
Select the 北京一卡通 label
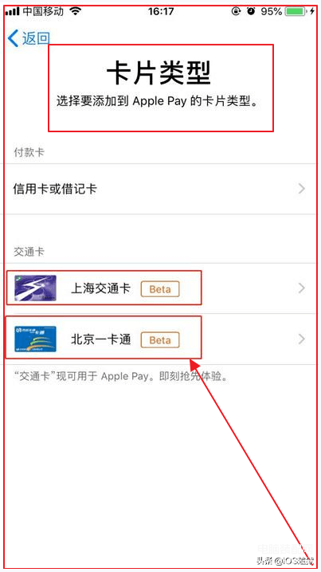click(100, 340)
